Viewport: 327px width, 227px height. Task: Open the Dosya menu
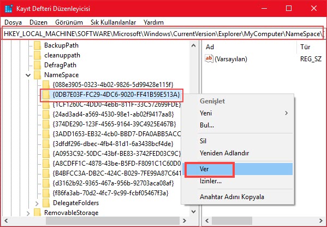[13, 22]
